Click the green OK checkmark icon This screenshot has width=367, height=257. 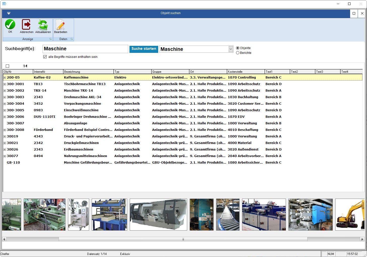tap(10, 25)
